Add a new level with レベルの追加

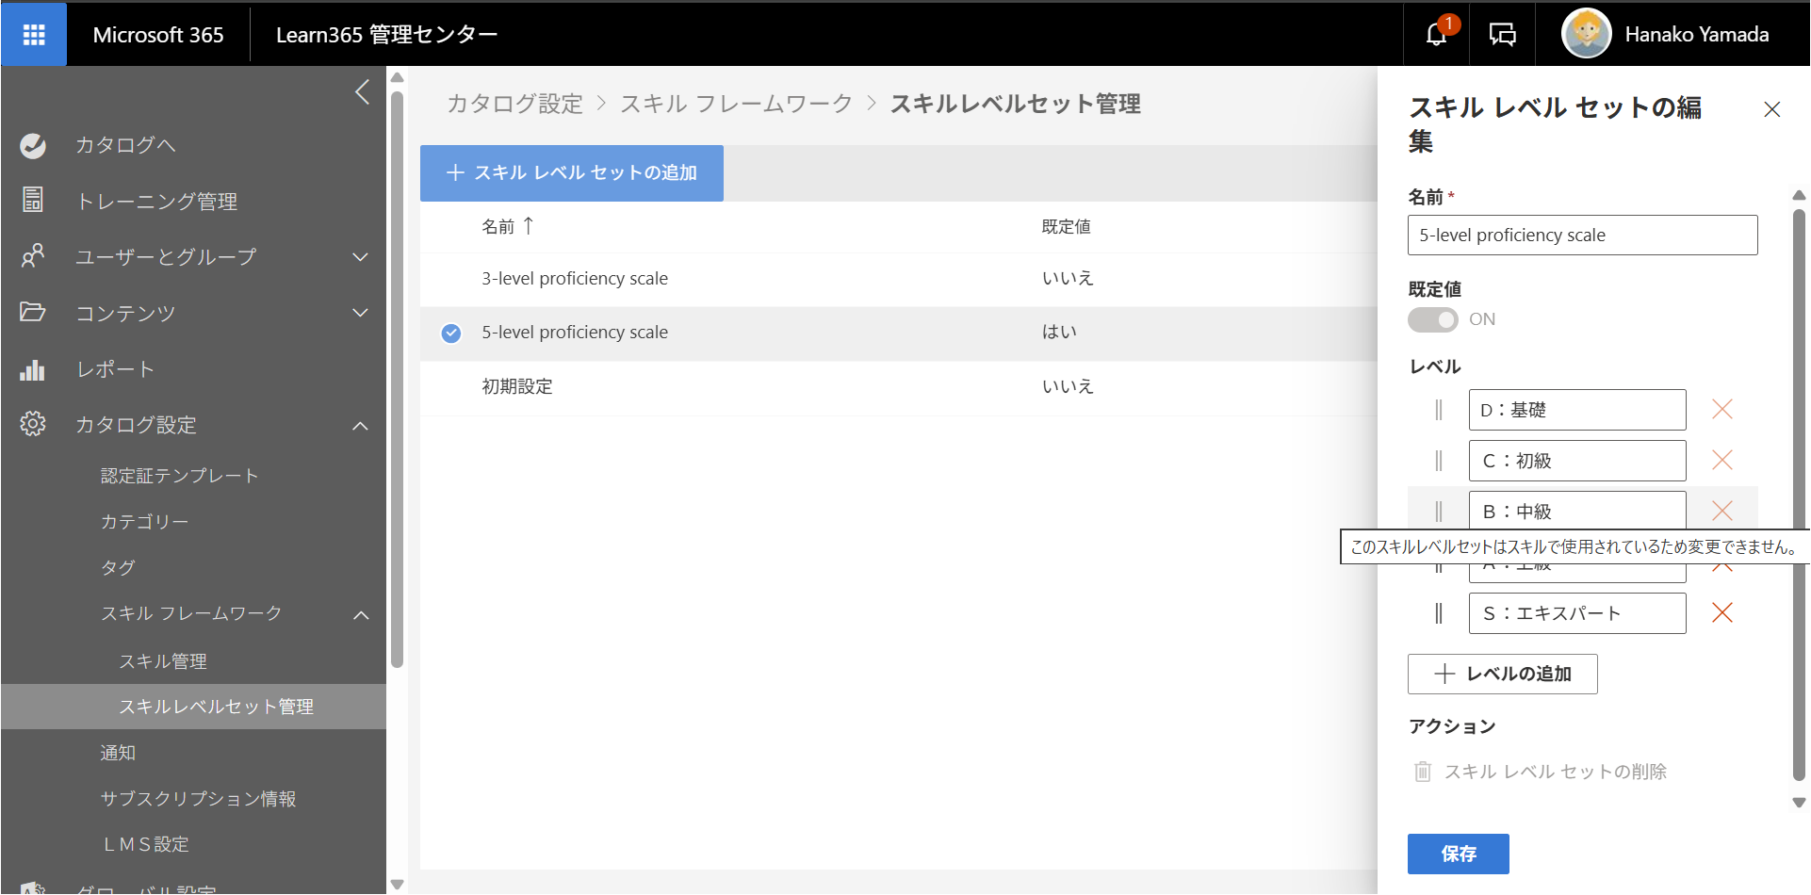click(x=1503, y=674)
